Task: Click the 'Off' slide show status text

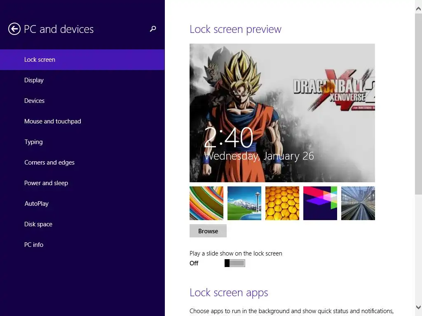Action: click(x=194, y=263)
